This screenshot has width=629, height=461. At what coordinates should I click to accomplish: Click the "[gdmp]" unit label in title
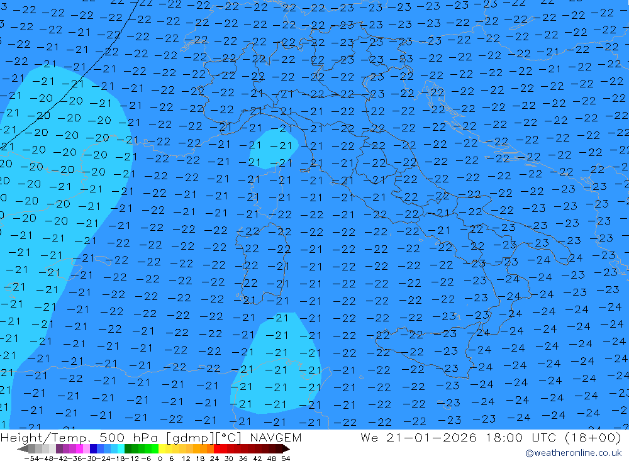[x=190, y=437]
